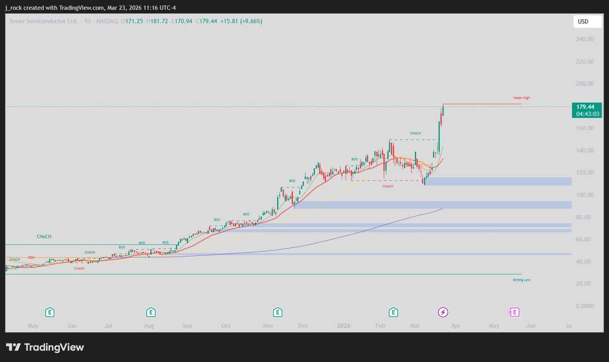Click the November earnings marker
609x362 pixels.
277,312
